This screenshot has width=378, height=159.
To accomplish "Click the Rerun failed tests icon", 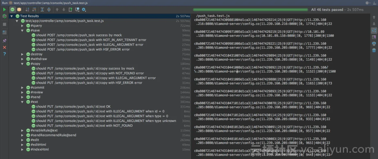I will tap(4, 16).
